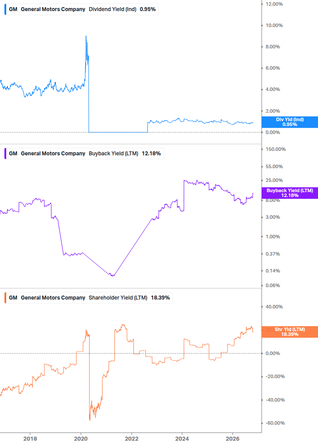This screenshot has width=318, height=446.
Task: Click the GM ticker in Shareholder Yield legend
Action: click(13, 298)
